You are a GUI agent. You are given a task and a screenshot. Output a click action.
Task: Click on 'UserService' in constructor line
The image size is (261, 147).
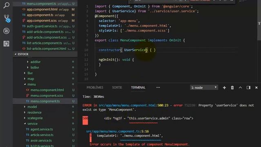[135, 50]
